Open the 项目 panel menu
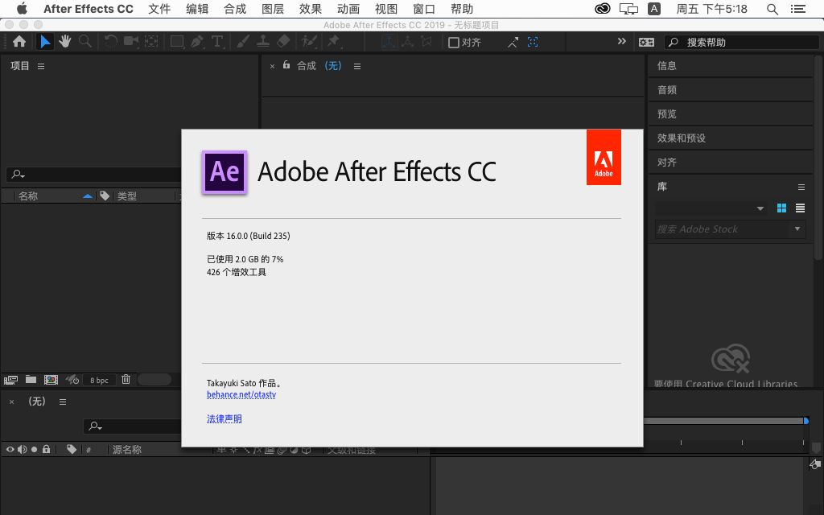This screenshot has width=824, height=515. pyautogui.click(x=41, y=66)
